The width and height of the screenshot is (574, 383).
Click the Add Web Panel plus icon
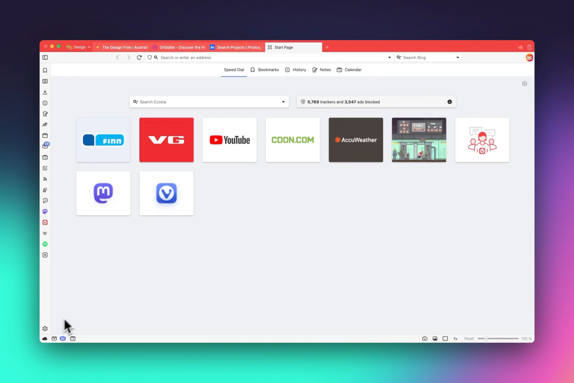coord(45,255)
